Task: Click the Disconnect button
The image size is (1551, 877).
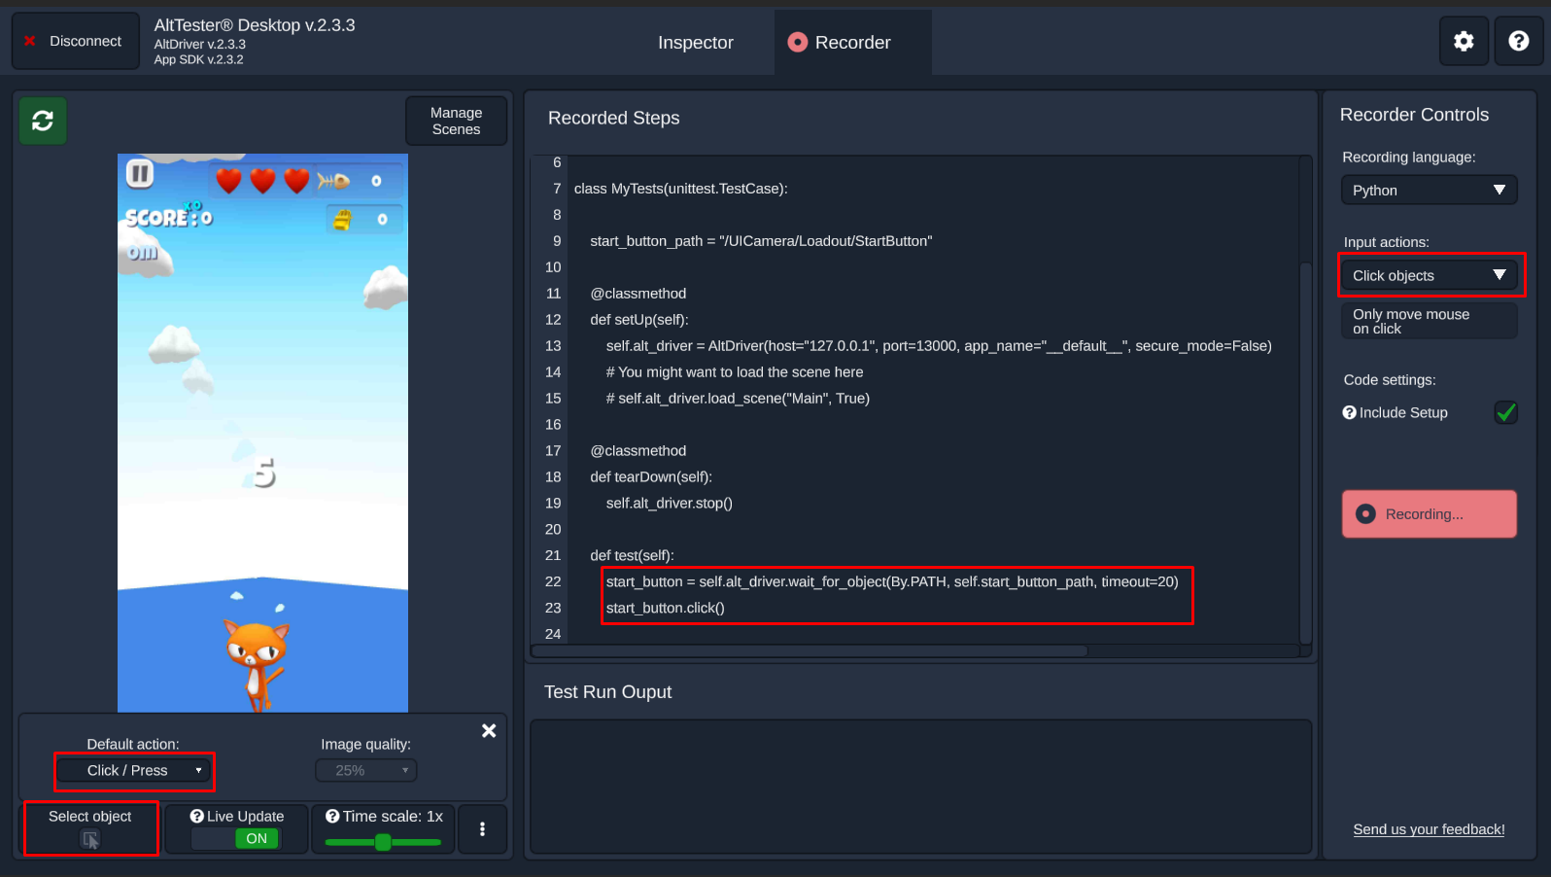Action: (76, 41)
